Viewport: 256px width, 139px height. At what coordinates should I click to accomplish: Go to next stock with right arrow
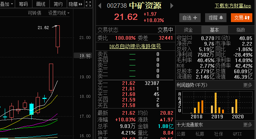(172, 6)
